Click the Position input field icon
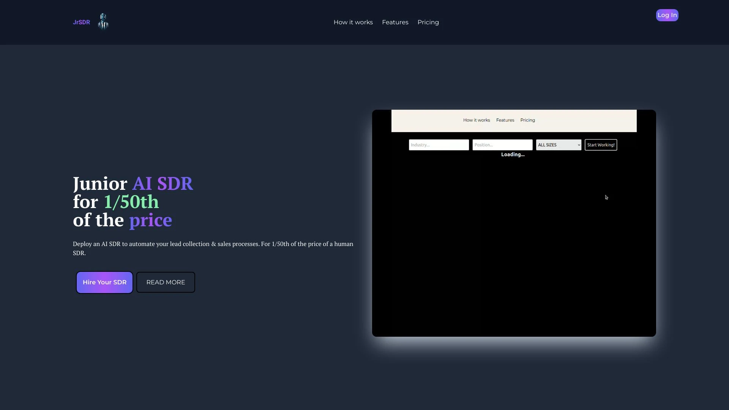The image size is (729, 410). (x=502, y=144)
